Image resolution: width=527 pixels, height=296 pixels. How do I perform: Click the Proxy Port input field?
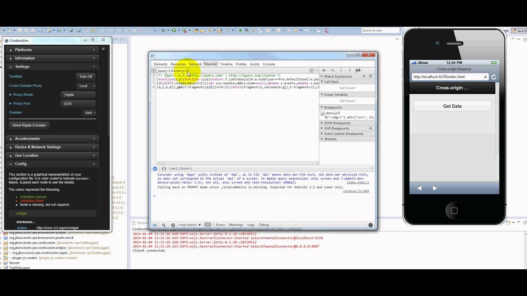(x=78, y=104)
